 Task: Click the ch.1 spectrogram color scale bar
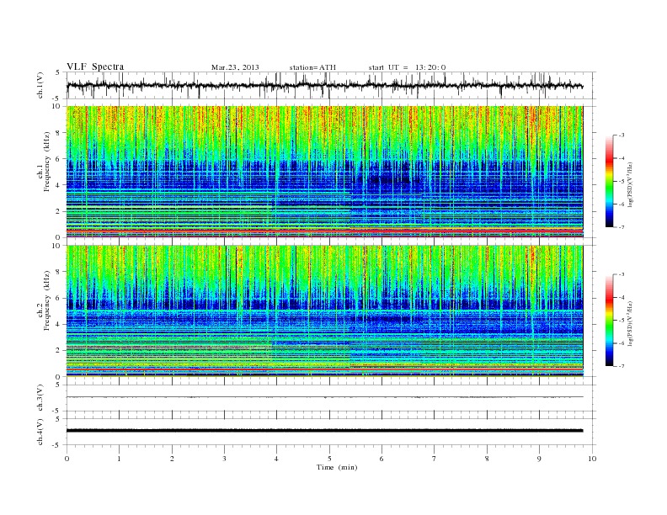(609, 181)
